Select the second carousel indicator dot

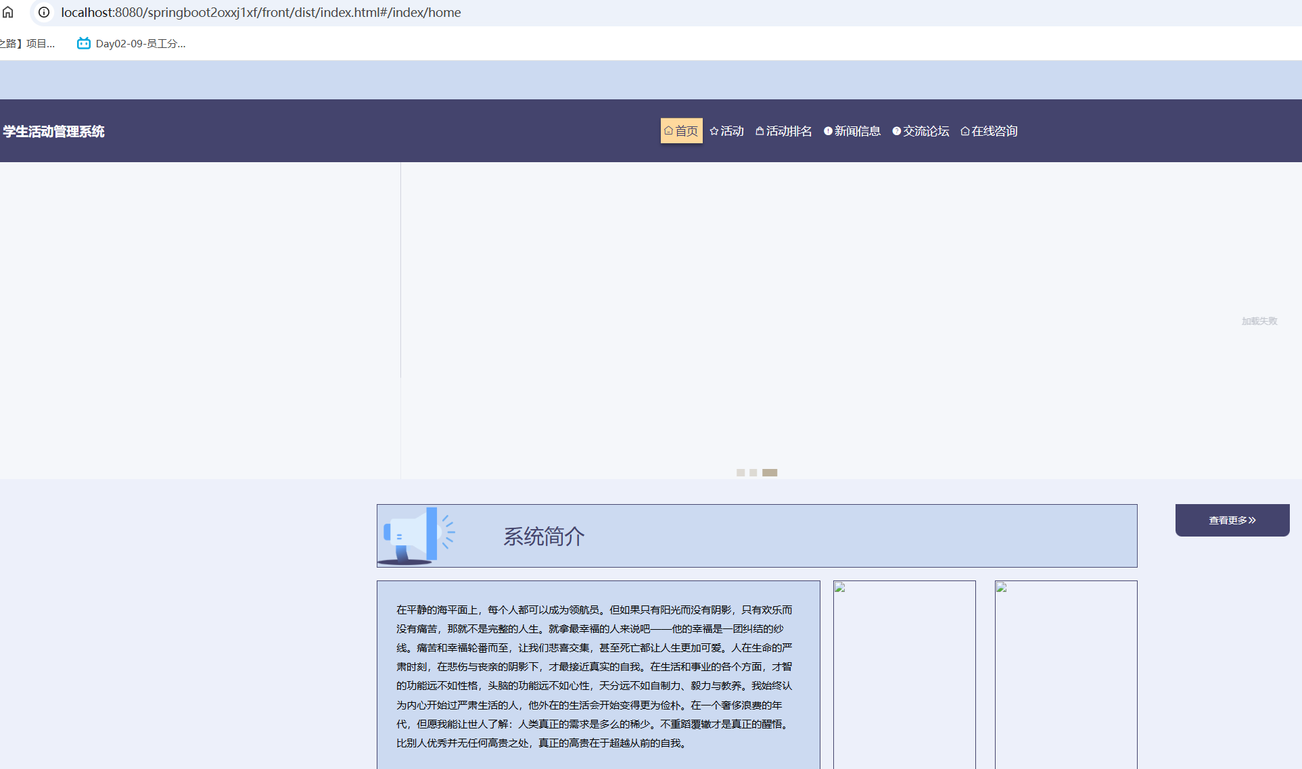coord(753,472)
